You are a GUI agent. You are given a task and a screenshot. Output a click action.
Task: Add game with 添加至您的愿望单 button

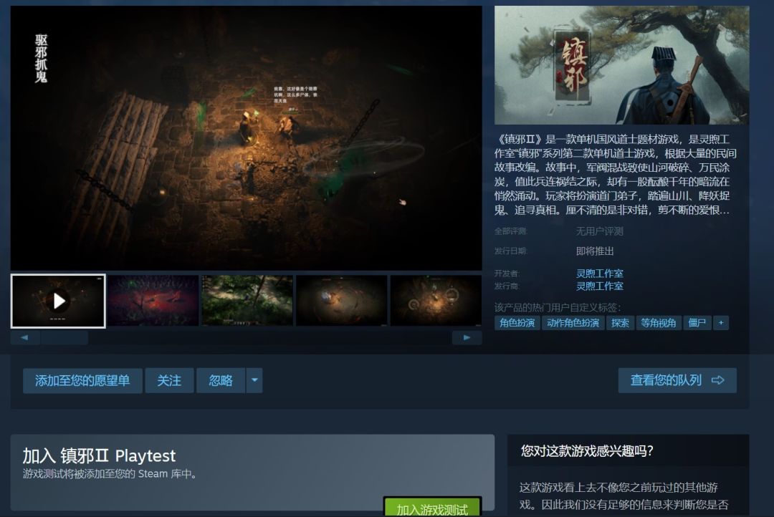click(82, 380)
